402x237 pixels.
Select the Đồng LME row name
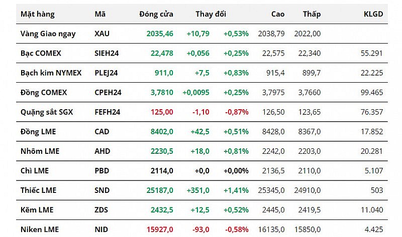pyautogui.click(x=38, y=131)
